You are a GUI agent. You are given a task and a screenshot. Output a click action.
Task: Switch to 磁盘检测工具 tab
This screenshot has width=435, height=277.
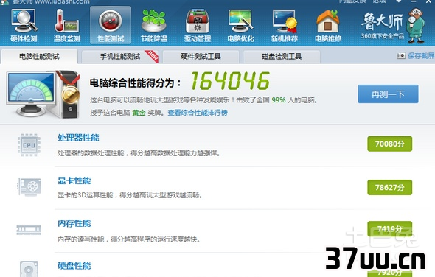tap(282, 57)
